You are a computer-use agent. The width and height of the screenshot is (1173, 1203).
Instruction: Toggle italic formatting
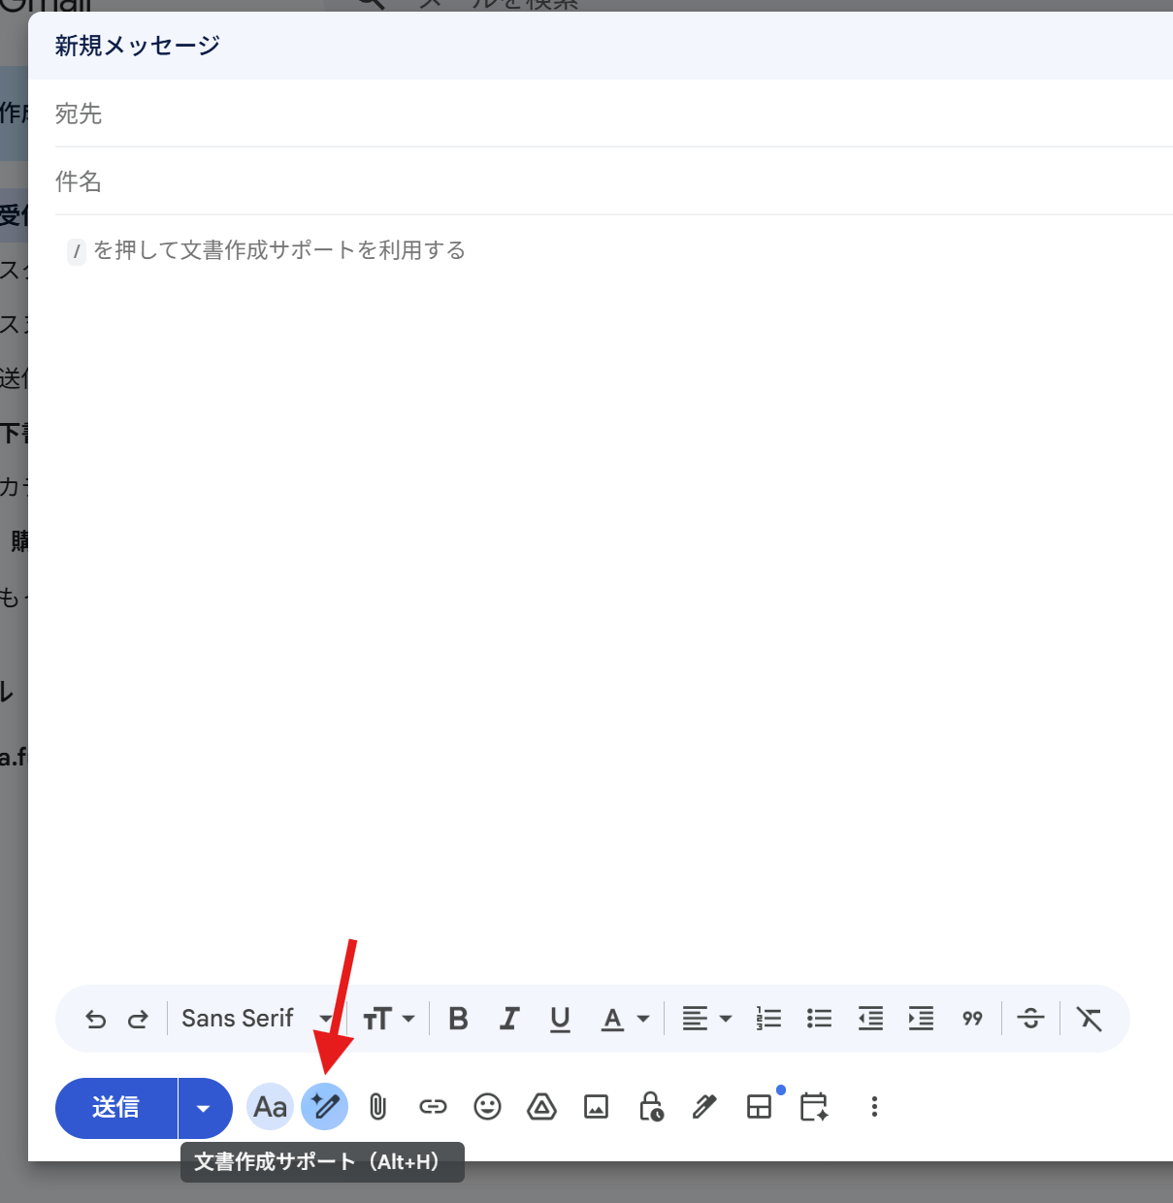click(508, 1019)
